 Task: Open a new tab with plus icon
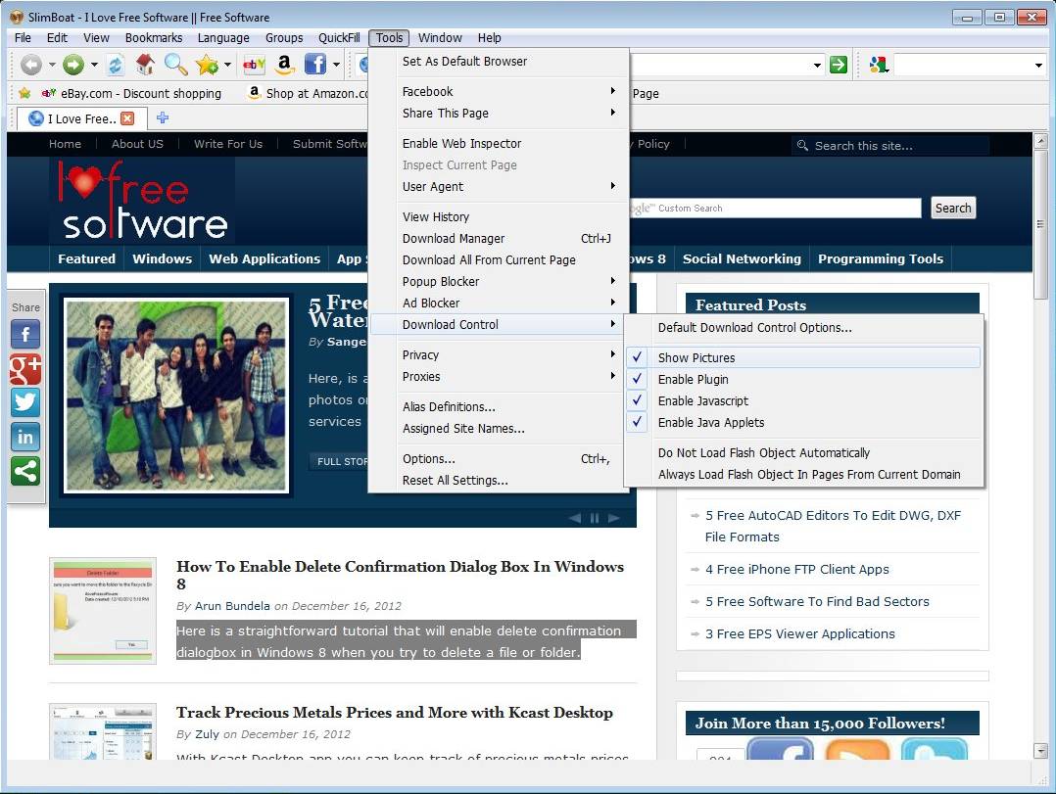click(163, 118)
